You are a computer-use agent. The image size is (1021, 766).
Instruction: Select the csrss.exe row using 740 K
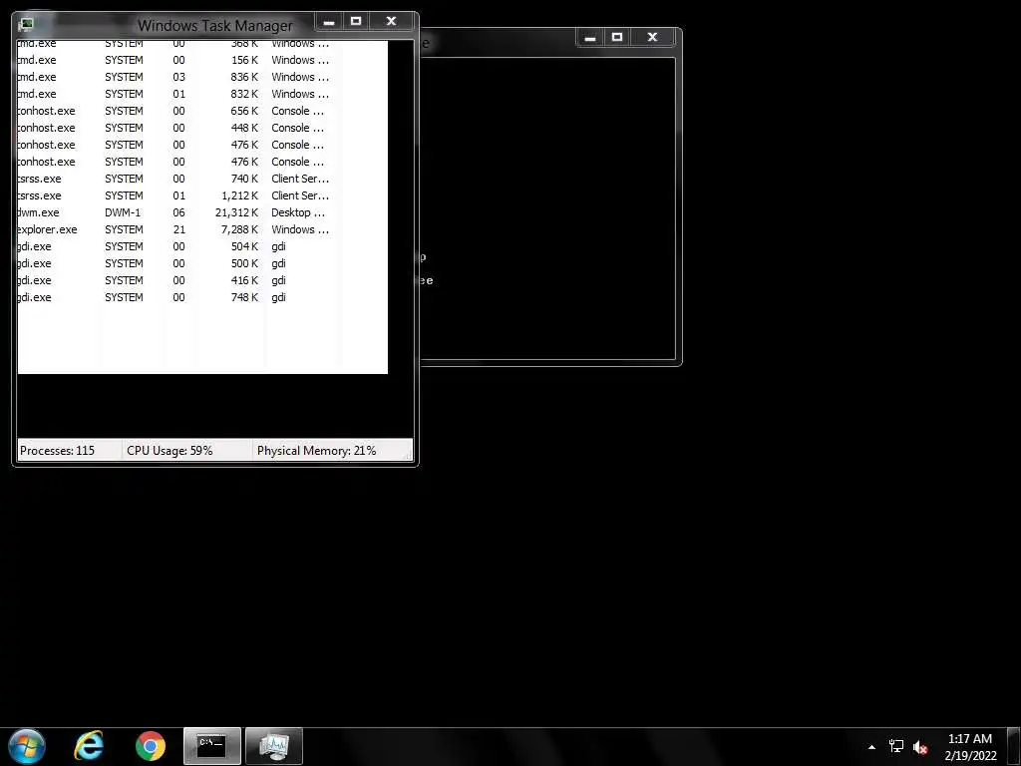click(x=202, y=179)
